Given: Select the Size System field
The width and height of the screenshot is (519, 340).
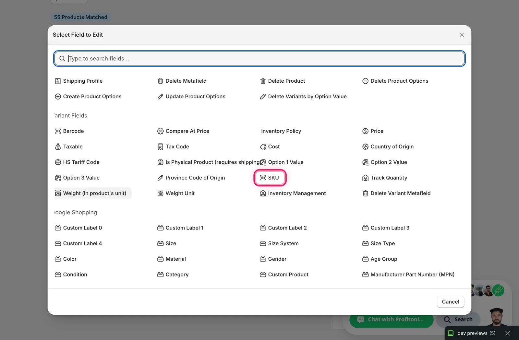Looking at the screenshot, I should pyautogui.click(x=279, y=243).
